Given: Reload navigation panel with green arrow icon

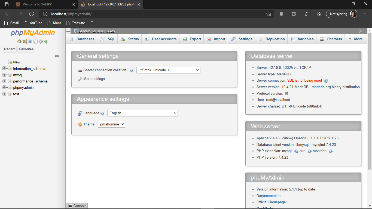Looking at the screenshot, I should (46, 42).
